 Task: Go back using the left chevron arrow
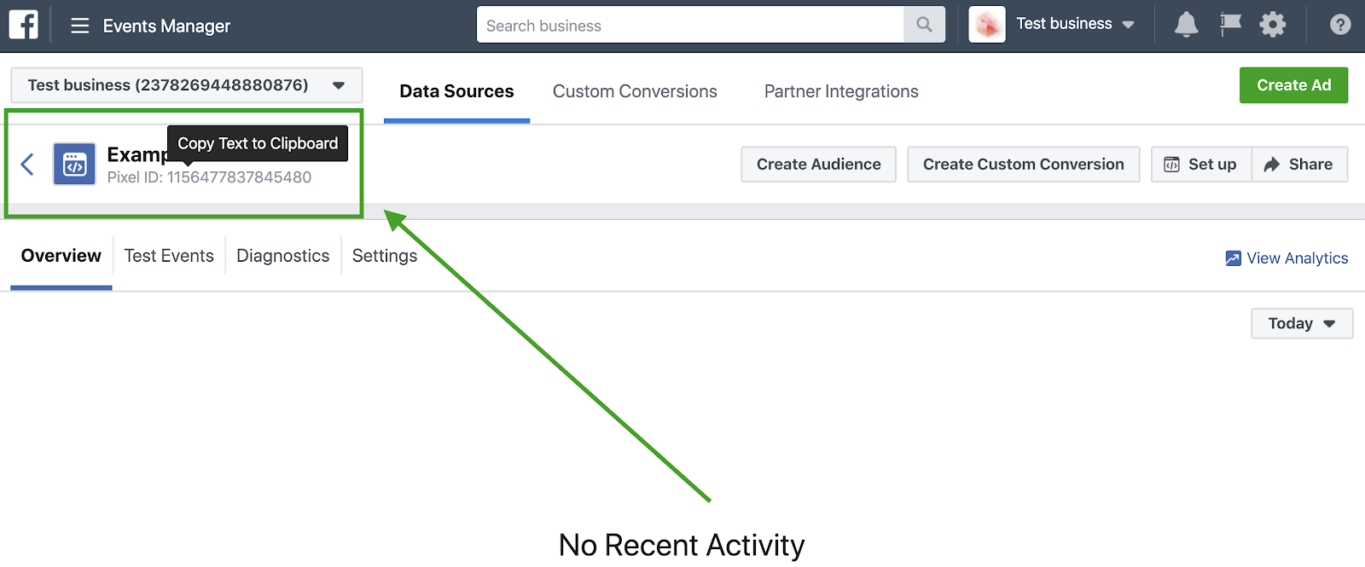point(27,164)
